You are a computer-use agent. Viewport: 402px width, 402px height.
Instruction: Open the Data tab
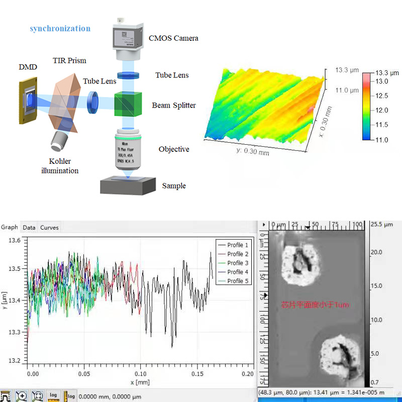pos(29,228)
